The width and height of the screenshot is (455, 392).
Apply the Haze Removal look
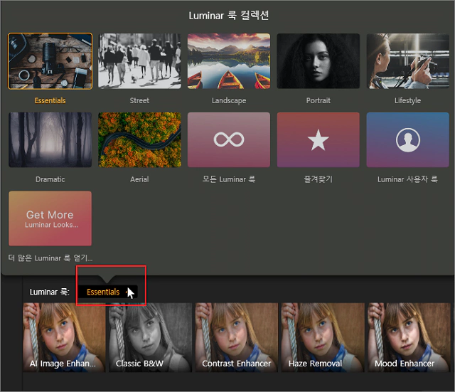pos(323,337)
